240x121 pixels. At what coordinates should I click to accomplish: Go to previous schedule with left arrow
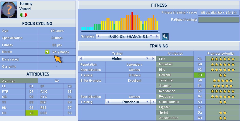(x=98, y=37)
